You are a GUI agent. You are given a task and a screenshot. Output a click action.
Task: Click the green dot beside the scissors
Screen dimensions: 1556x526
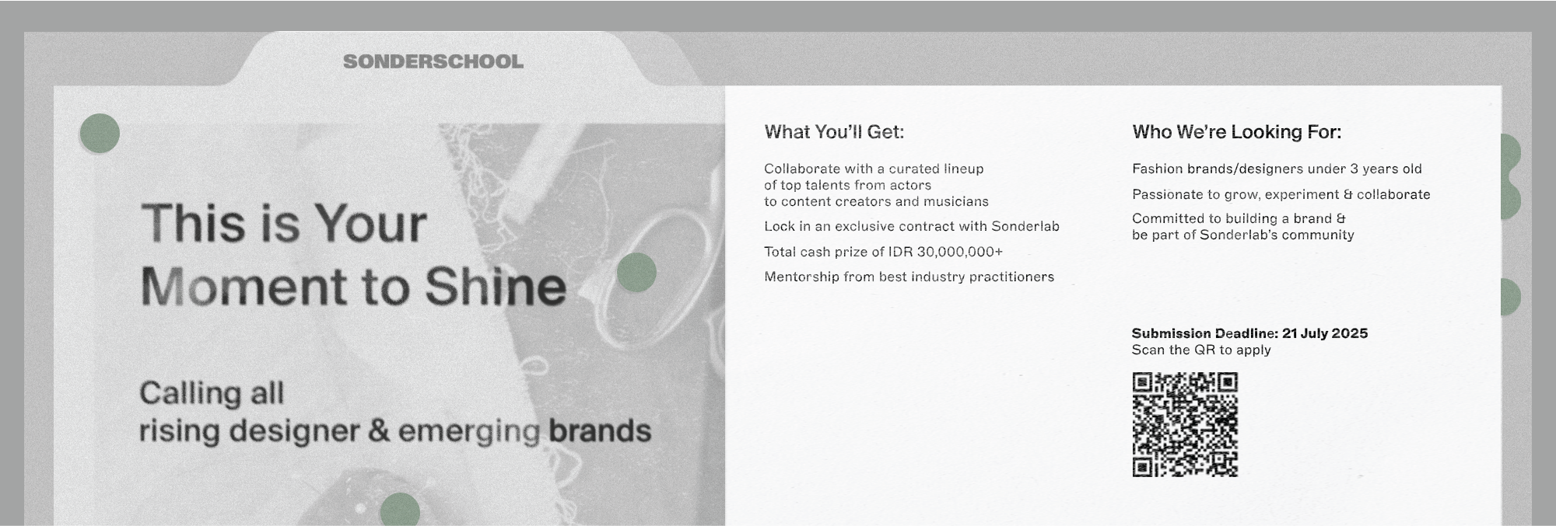(636, 273)
